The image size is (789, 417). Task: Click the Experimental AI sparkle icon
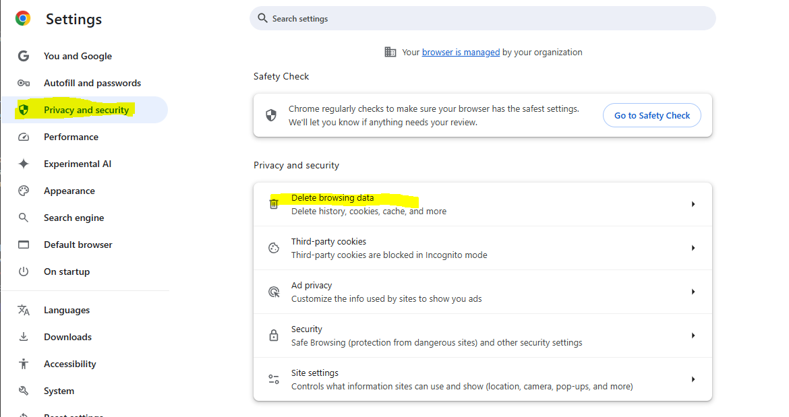click(x=24, y=164)
